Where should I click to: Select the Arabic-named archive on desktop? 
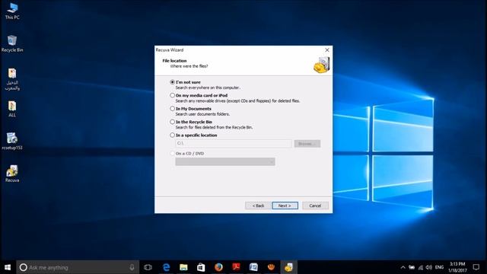click(x=12, y=79)
